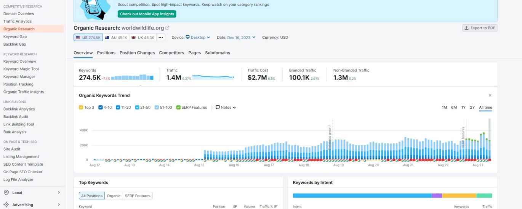Set chart range to 1M
The image size is (522, 209).
click(444, 108)
